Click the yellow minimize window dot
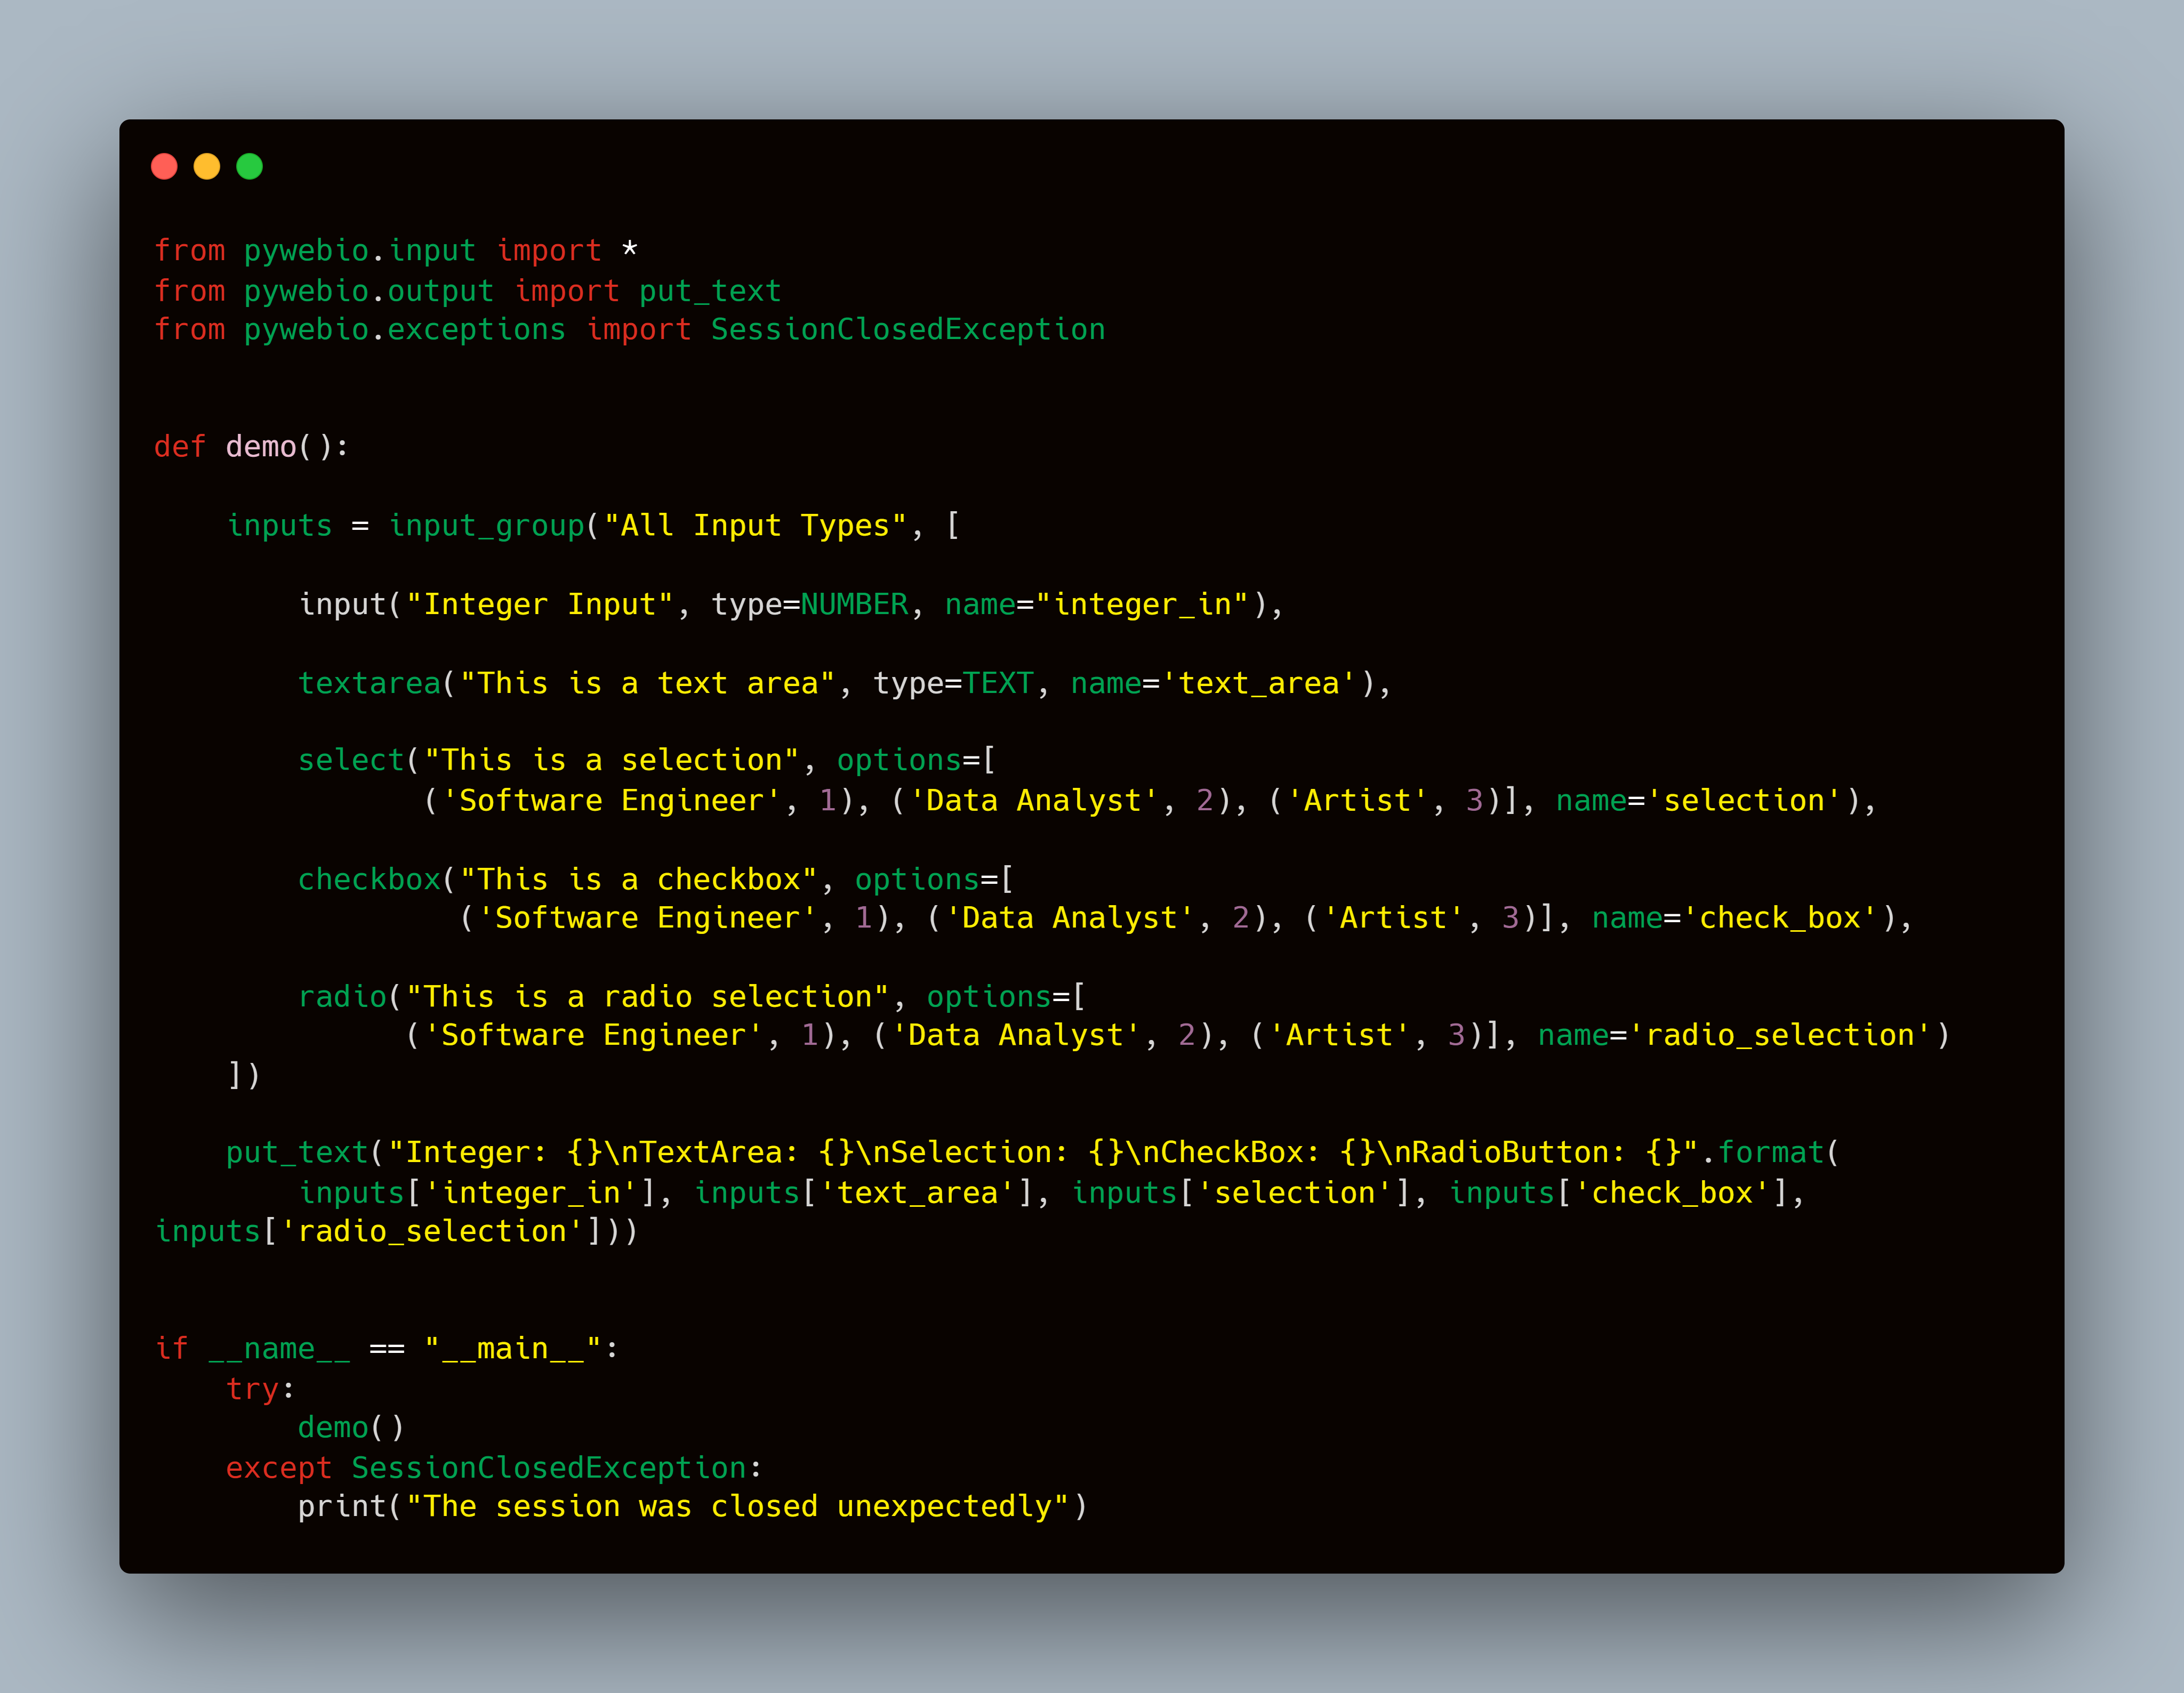This screenshot has height=1693, width=2184. (207, 166)
